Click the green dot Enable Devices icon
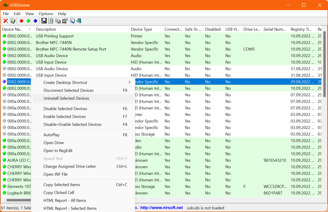 28,21
